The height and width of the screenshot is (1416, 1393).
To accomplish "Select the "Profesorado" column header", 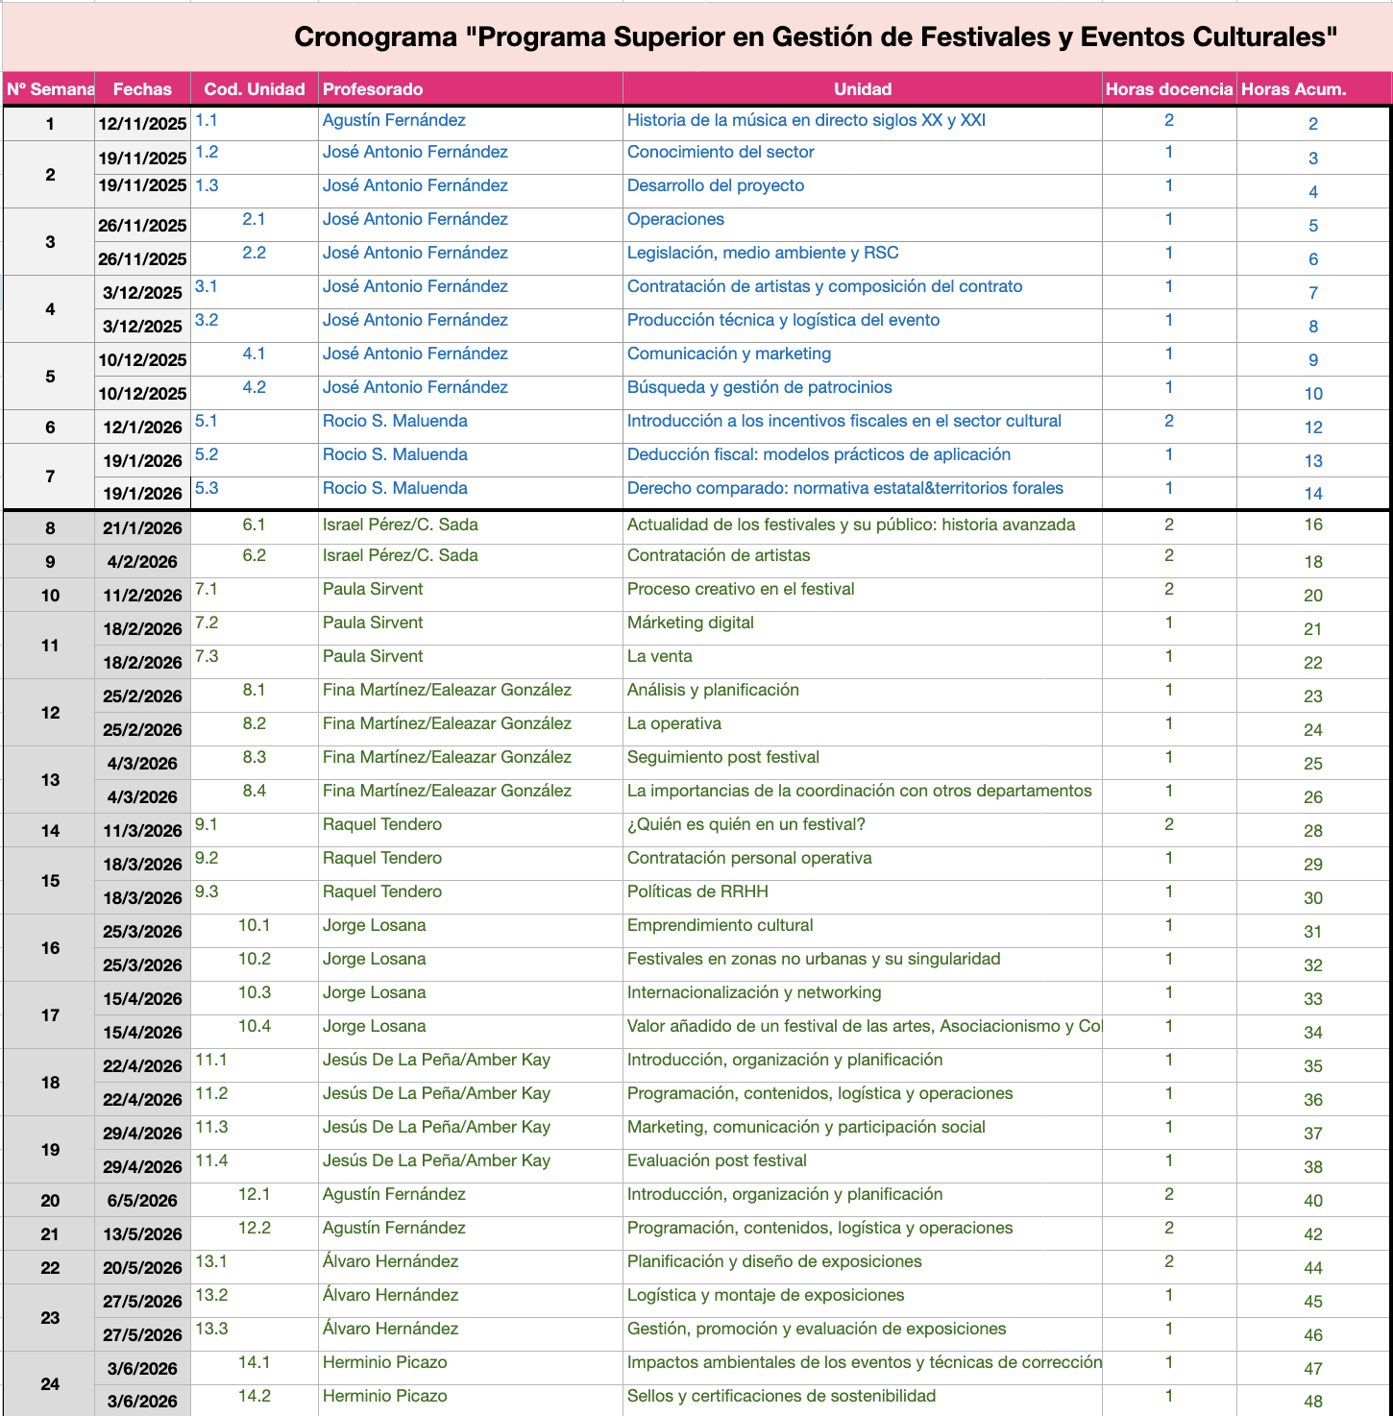I will tap(373, 89).
